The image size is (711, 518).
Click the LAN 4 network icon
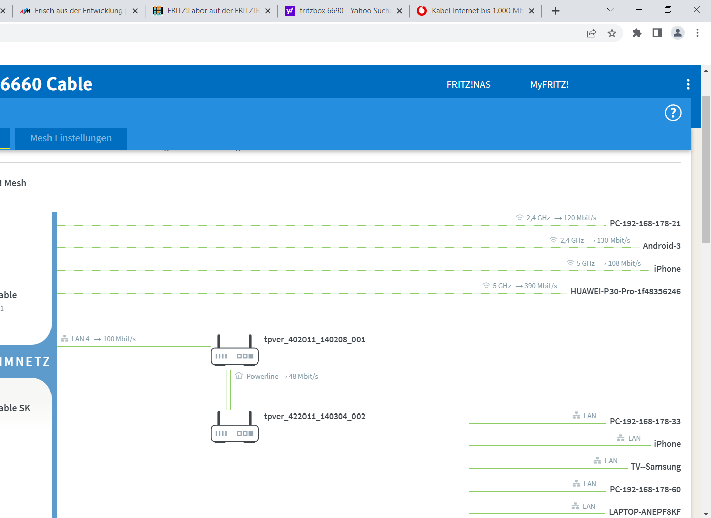65,339
